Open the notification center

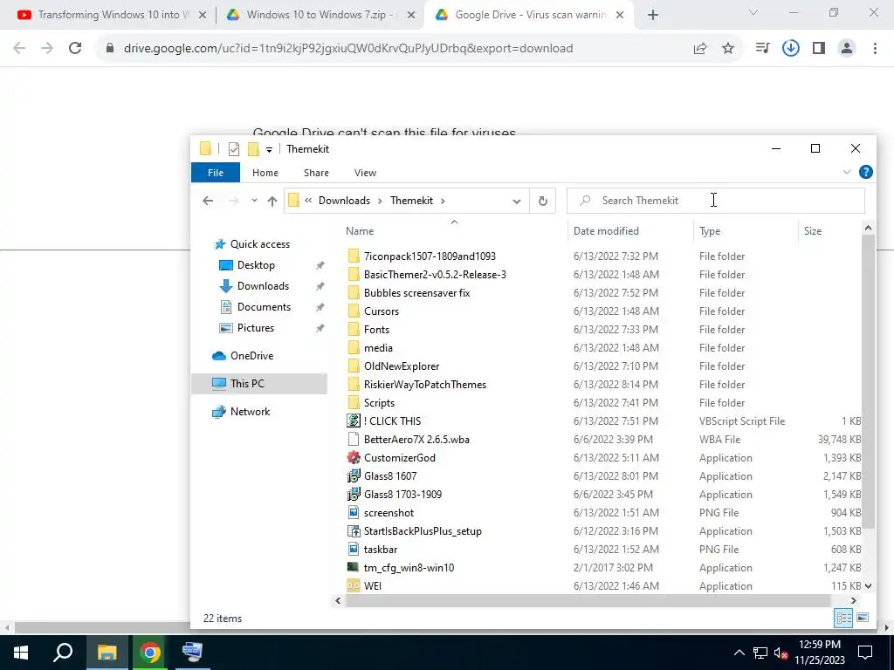tap(865, 653)
